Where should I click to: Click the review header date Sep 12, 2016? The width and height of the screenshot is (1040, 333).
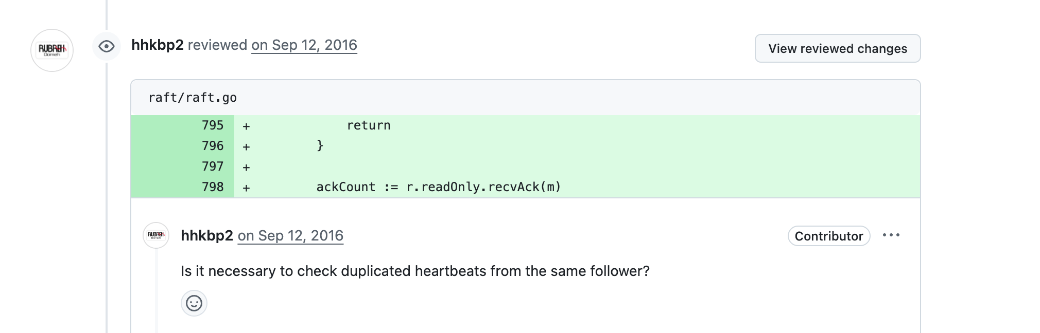304,45
